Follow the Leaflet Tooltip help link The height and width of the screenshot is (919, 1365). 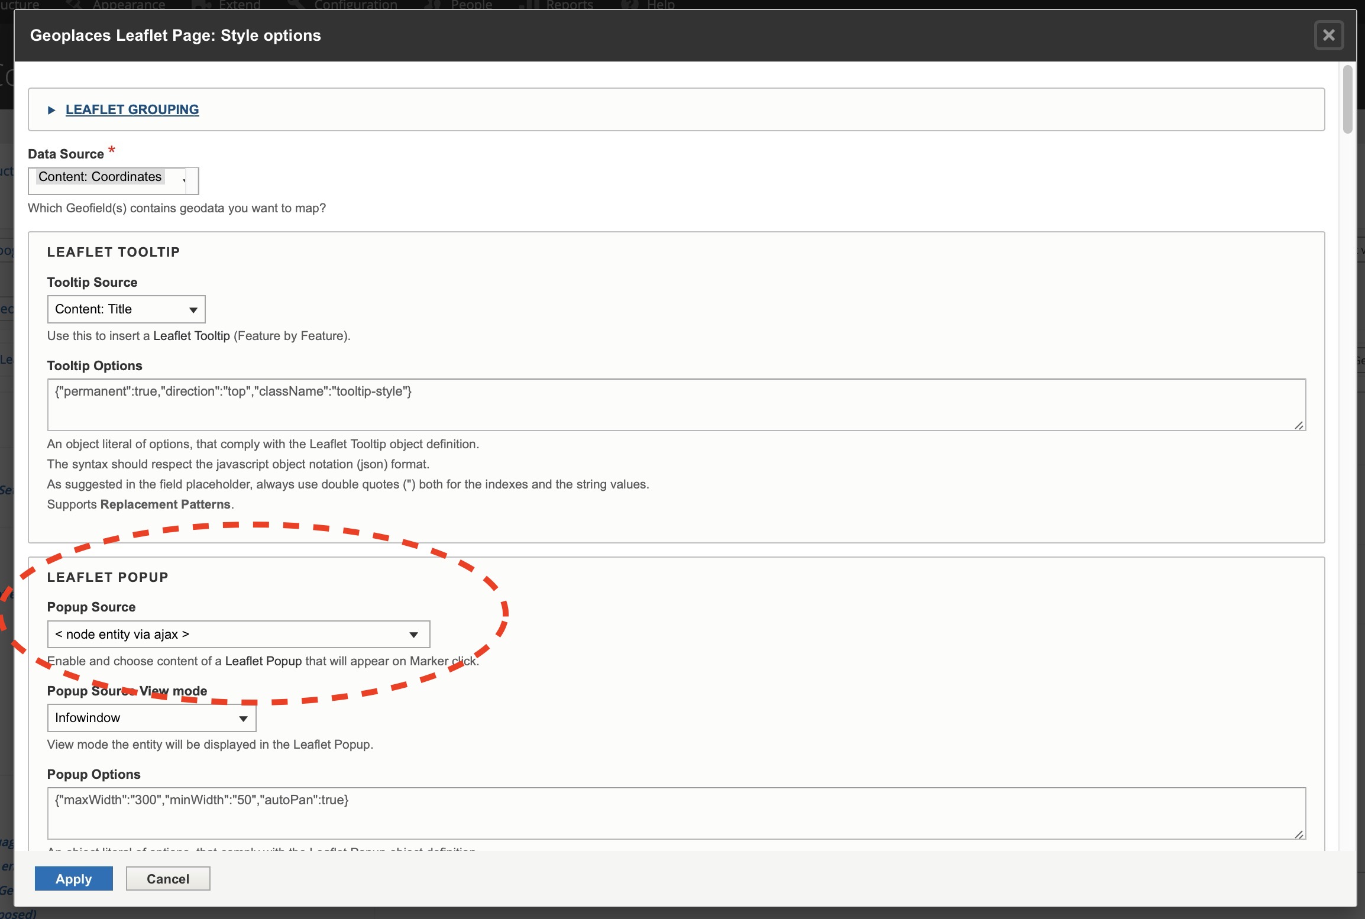[191, 336]
